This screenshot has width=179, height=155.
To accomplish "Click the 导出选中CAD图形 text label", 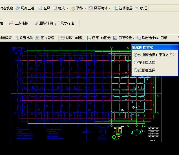I will coord(154,38).
